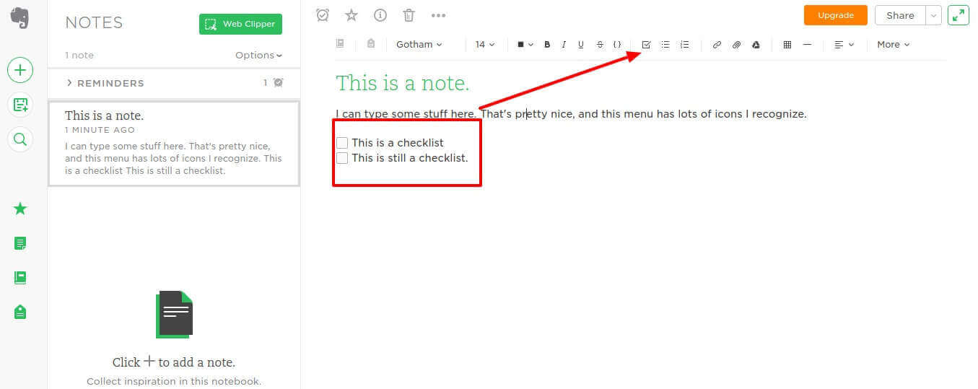Screen dimensions: 978x389
Task: Open more actions ellipsis menu
Action: click(x=438, y=14)
